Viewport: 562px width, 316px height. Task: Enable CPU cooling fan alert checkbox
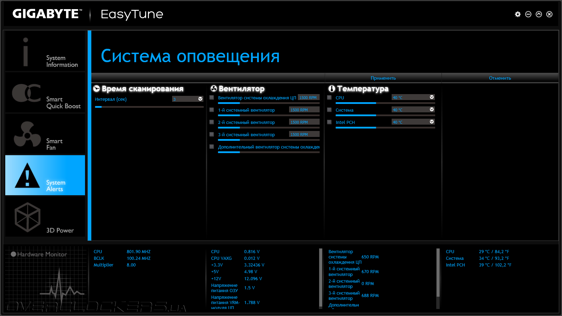[x=212, y=98]
